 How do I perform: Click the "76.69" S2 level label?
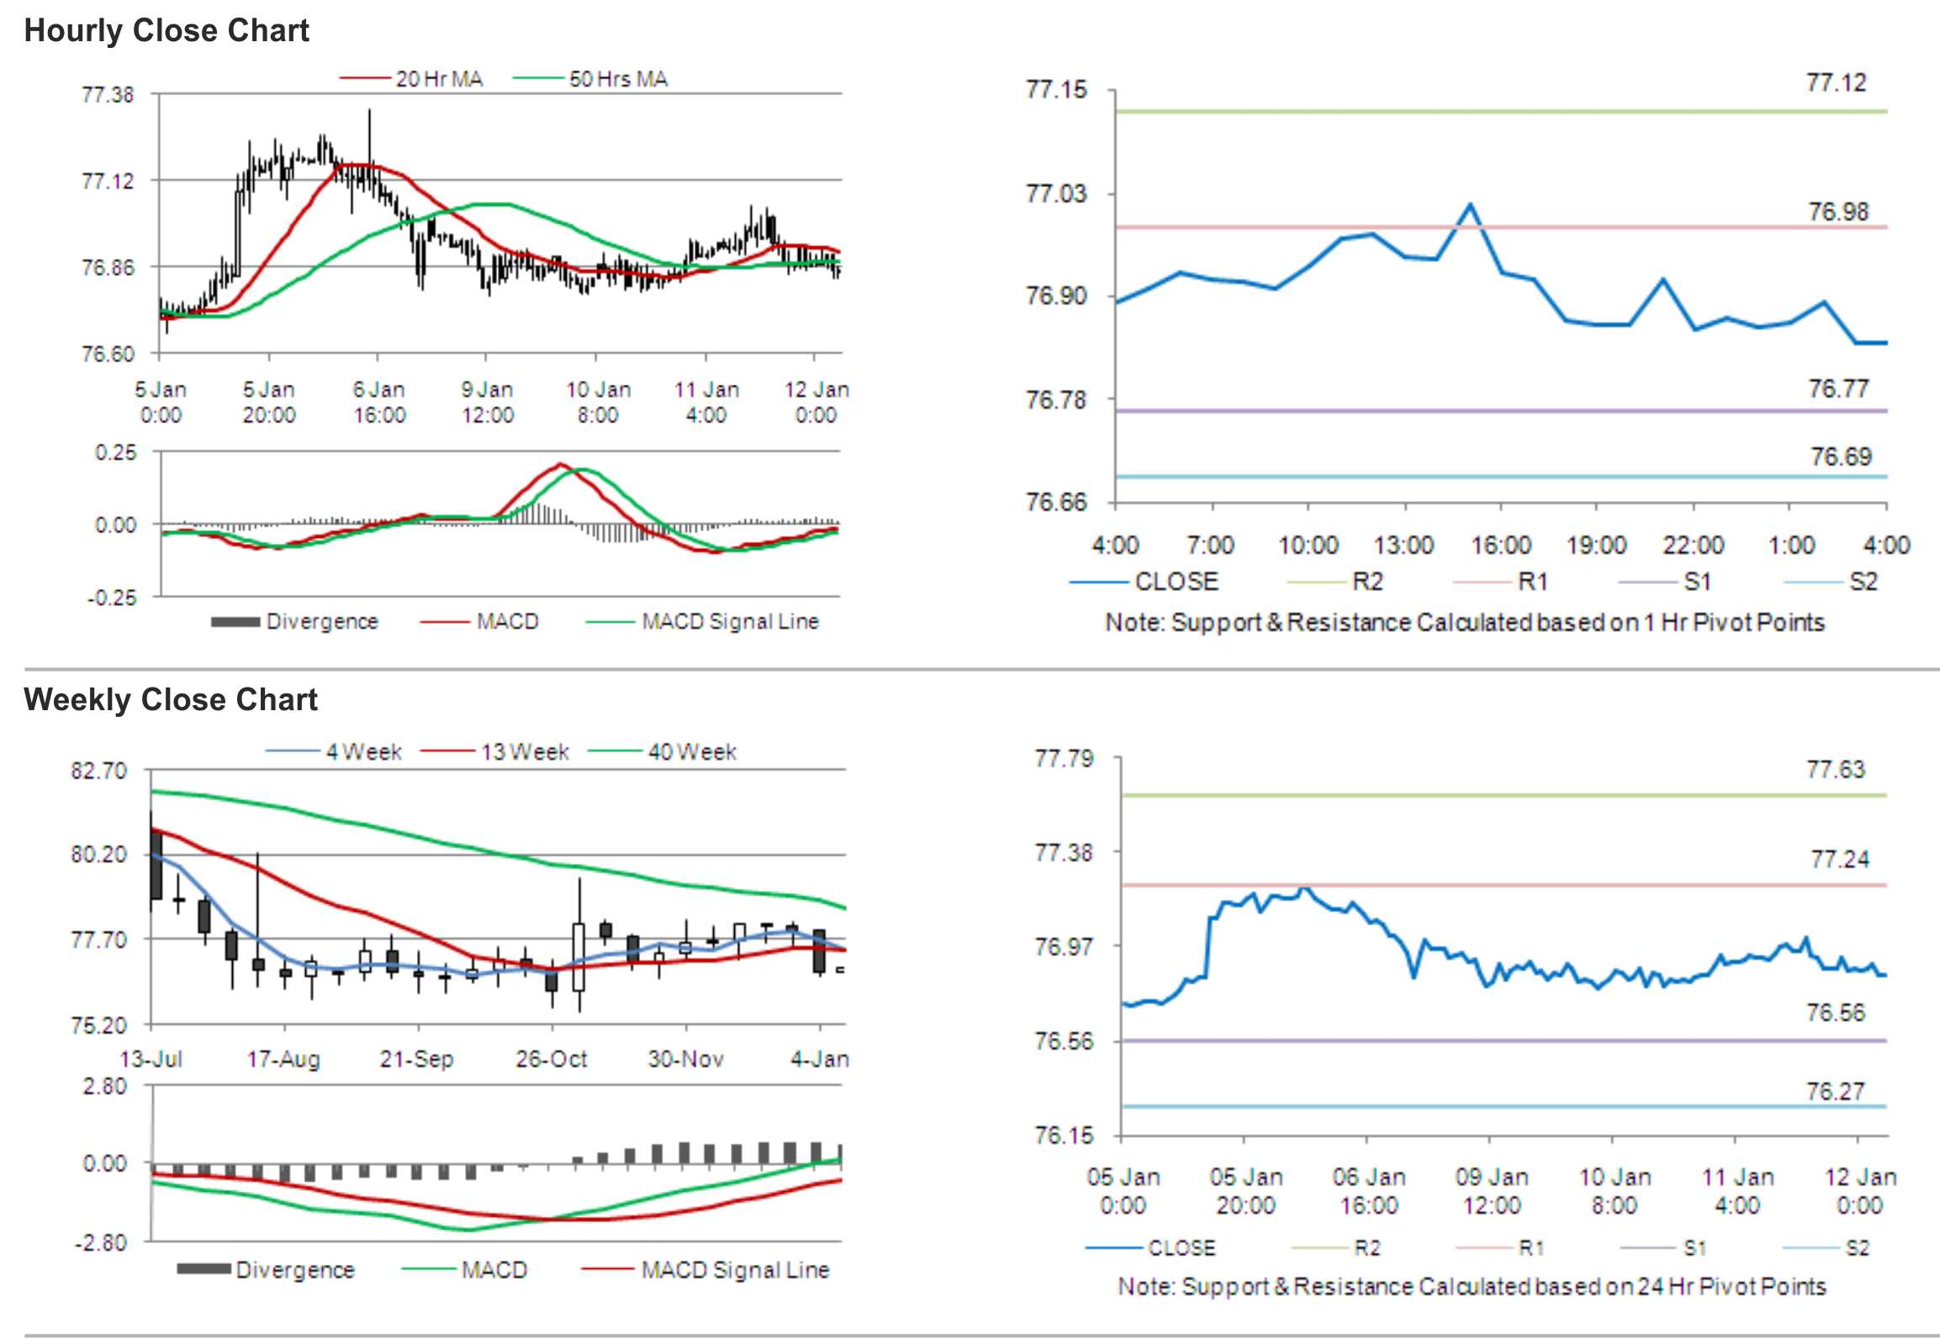pyautogui.click(x=1841, y=457)
